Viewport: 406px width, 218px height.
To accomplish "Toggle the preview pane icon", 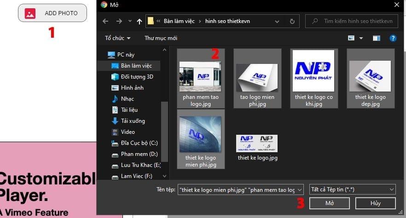I will coord(377,38).
